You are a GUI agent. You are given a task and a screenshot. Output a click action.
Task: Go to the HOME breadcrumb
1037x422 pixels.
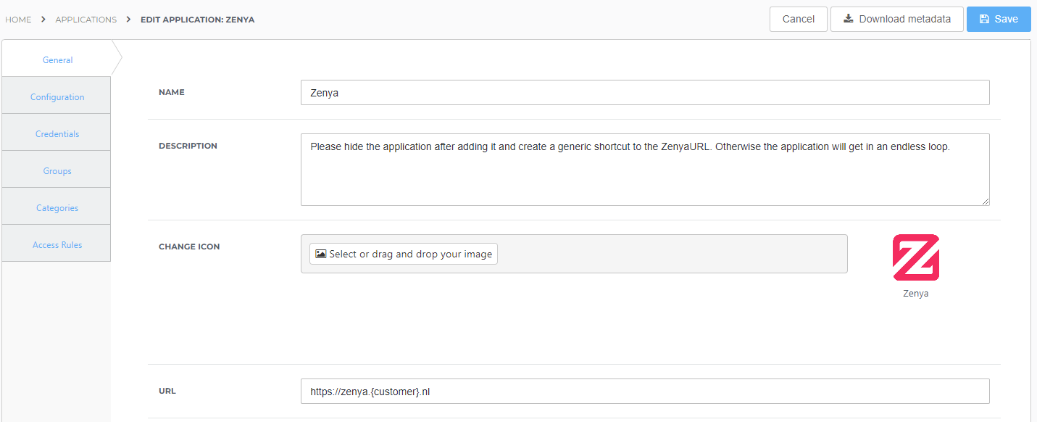point(18,20)
